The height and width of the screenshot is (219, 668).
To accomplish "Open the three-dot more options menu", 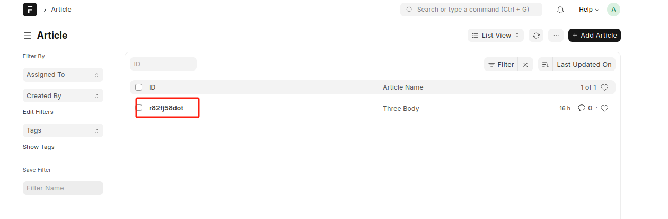I will (x=556, y=36).
